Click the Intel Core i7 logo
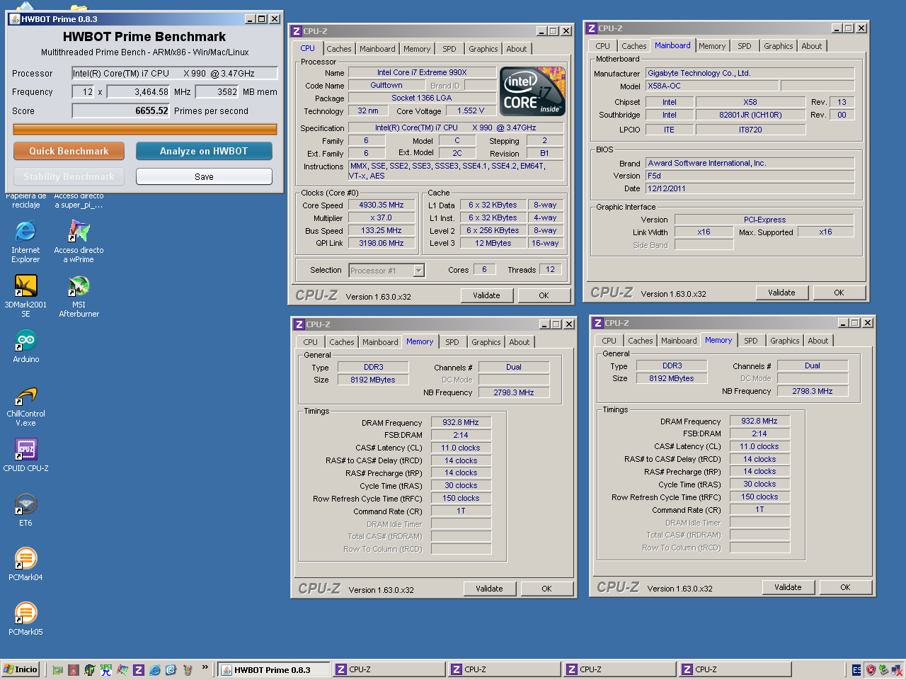The height and width of the screenshot is (680, 906). [532, 91]
